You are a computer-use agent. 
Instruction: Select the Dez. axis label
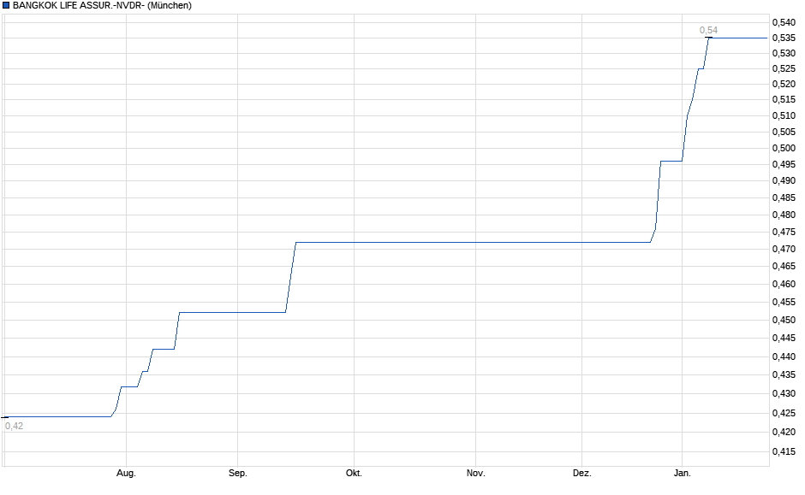581,471
